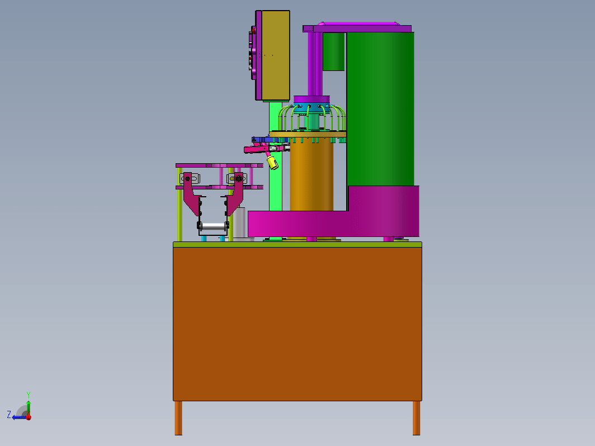Select the olive control box on top
The width and height of the screenshot is (595, 446).
276,55
